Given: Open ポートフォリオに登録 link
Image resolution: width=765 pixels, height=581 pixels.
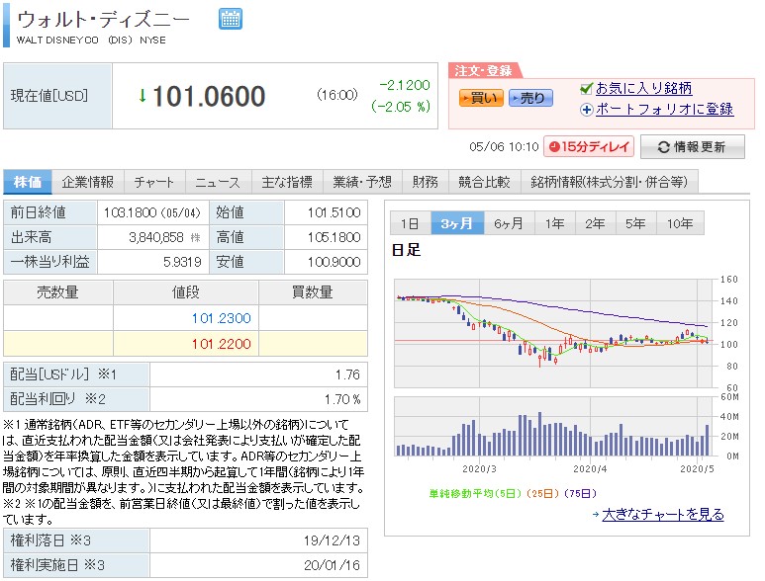Looking at the screenshot, I should click(x=664, y=109).
